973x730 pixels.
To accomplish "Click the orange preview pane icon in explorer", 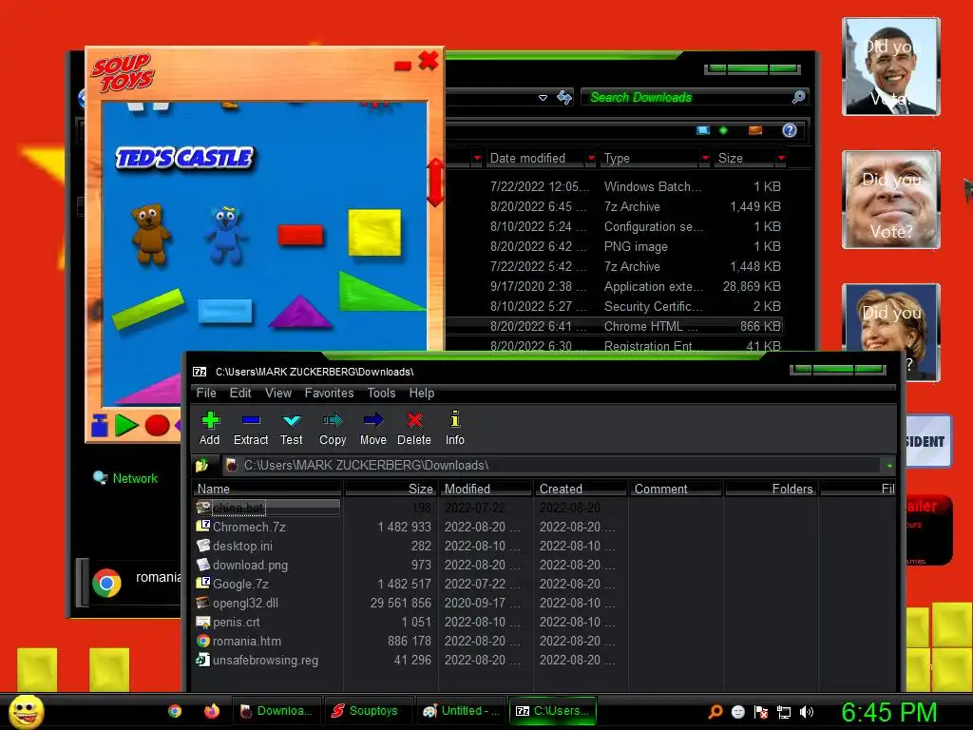I will (x=755, y=130).
